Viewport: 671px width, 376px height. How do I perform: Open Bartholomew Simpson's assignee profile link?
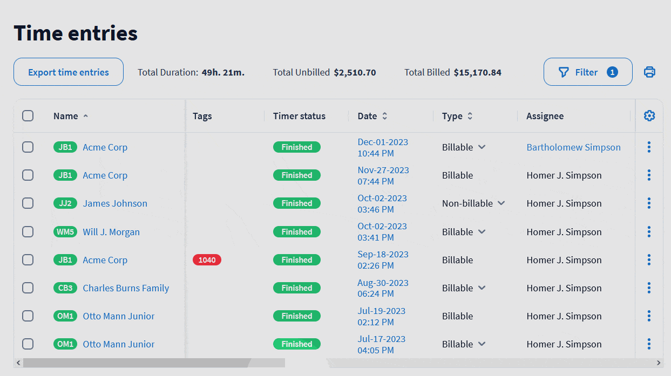(573, 147)
